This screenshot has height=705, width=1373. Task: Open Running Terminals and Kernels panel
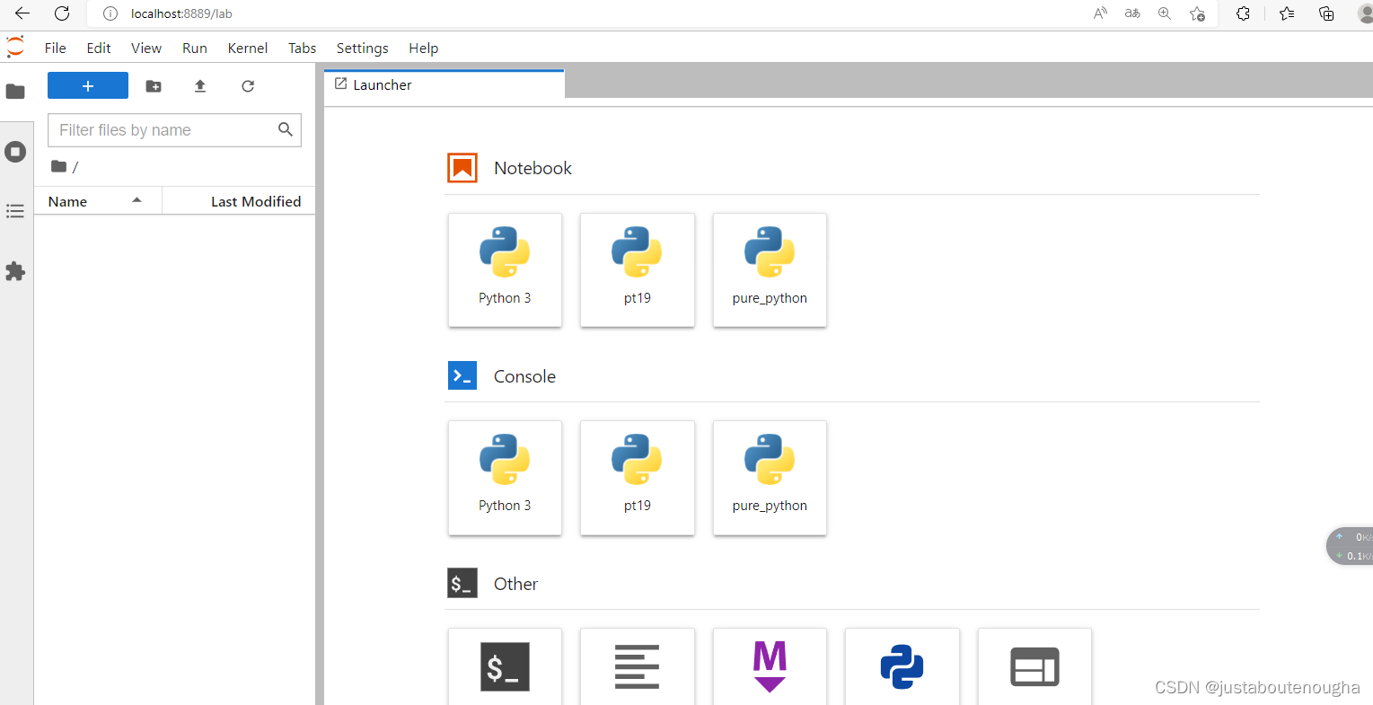15,152
